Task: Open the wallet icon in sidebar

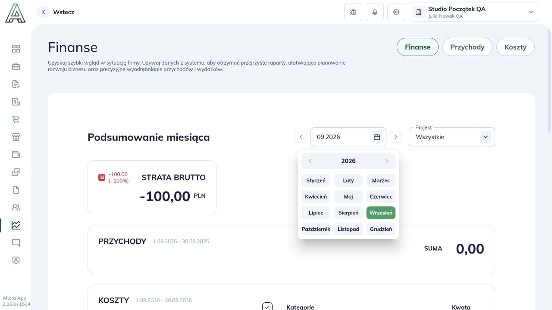Action: coord(16,155)
